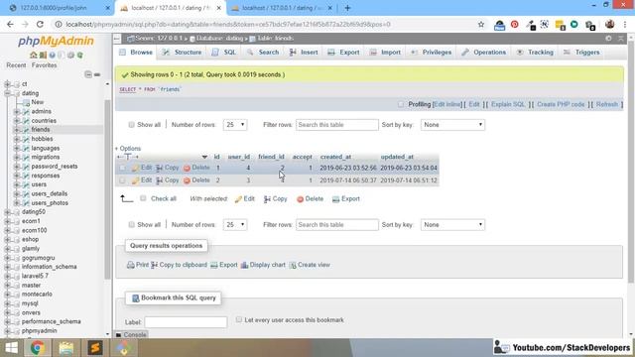Click the page settings gear icon at top right

click(x=608, y=38)
